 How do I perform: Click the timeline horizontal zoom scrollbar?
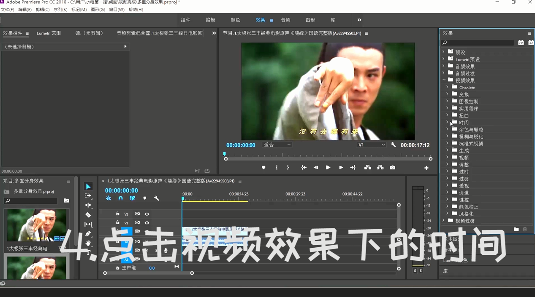pos(149,273)
